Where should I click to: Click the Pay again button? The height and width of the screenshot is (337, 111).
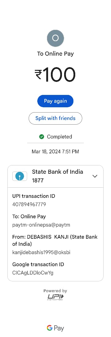point(55,101)
